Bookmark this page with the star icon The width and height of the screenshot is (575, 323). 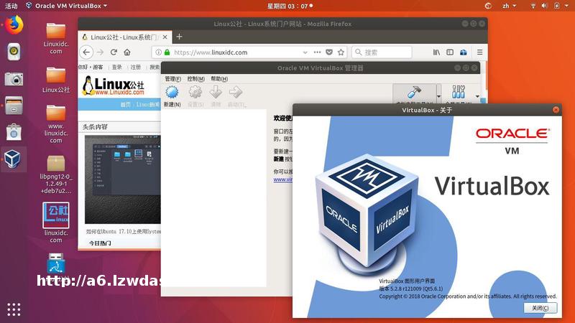(341, 52)
